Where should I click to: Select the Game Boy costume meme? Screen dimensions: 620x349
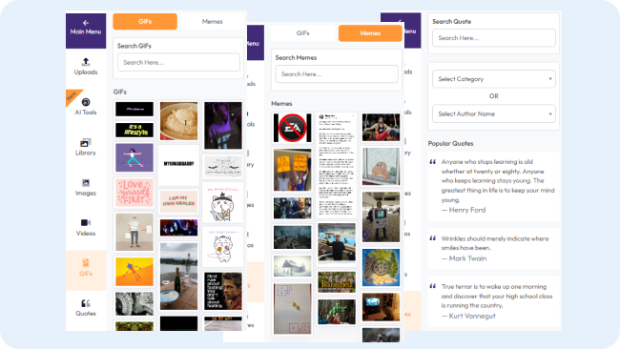pos(382,217)
